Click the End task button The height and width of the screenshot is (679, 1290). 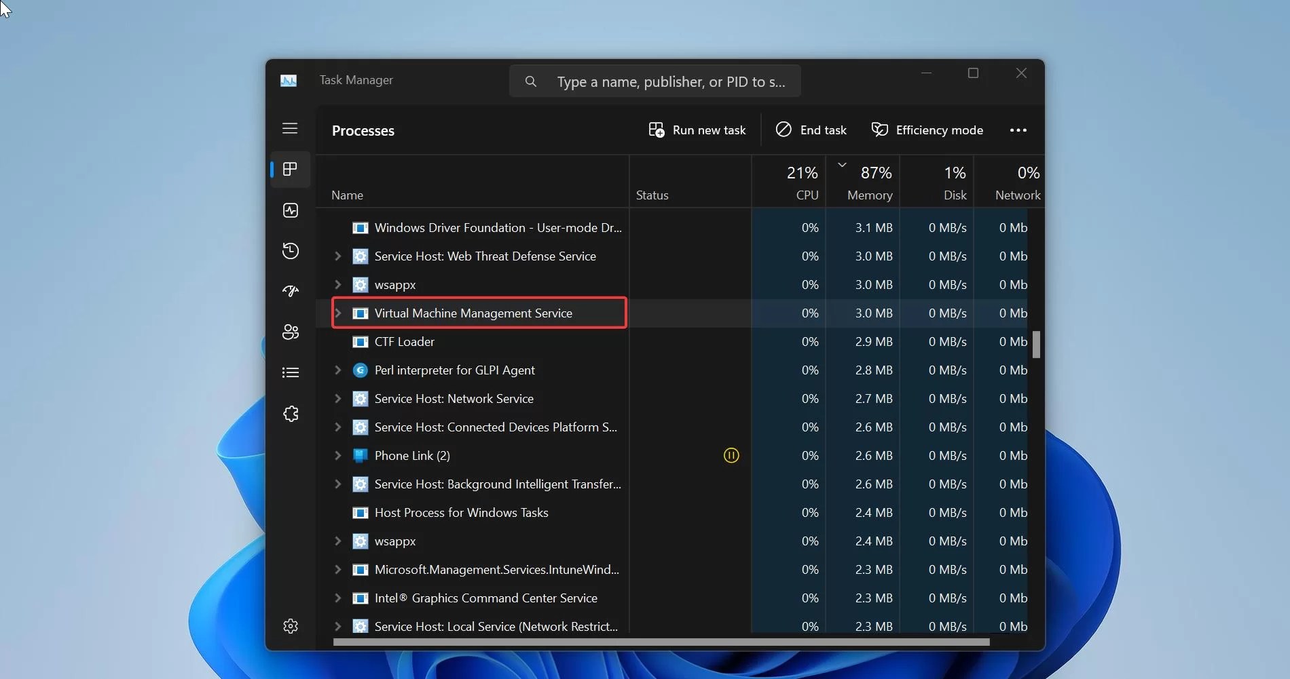click(811, 130)
